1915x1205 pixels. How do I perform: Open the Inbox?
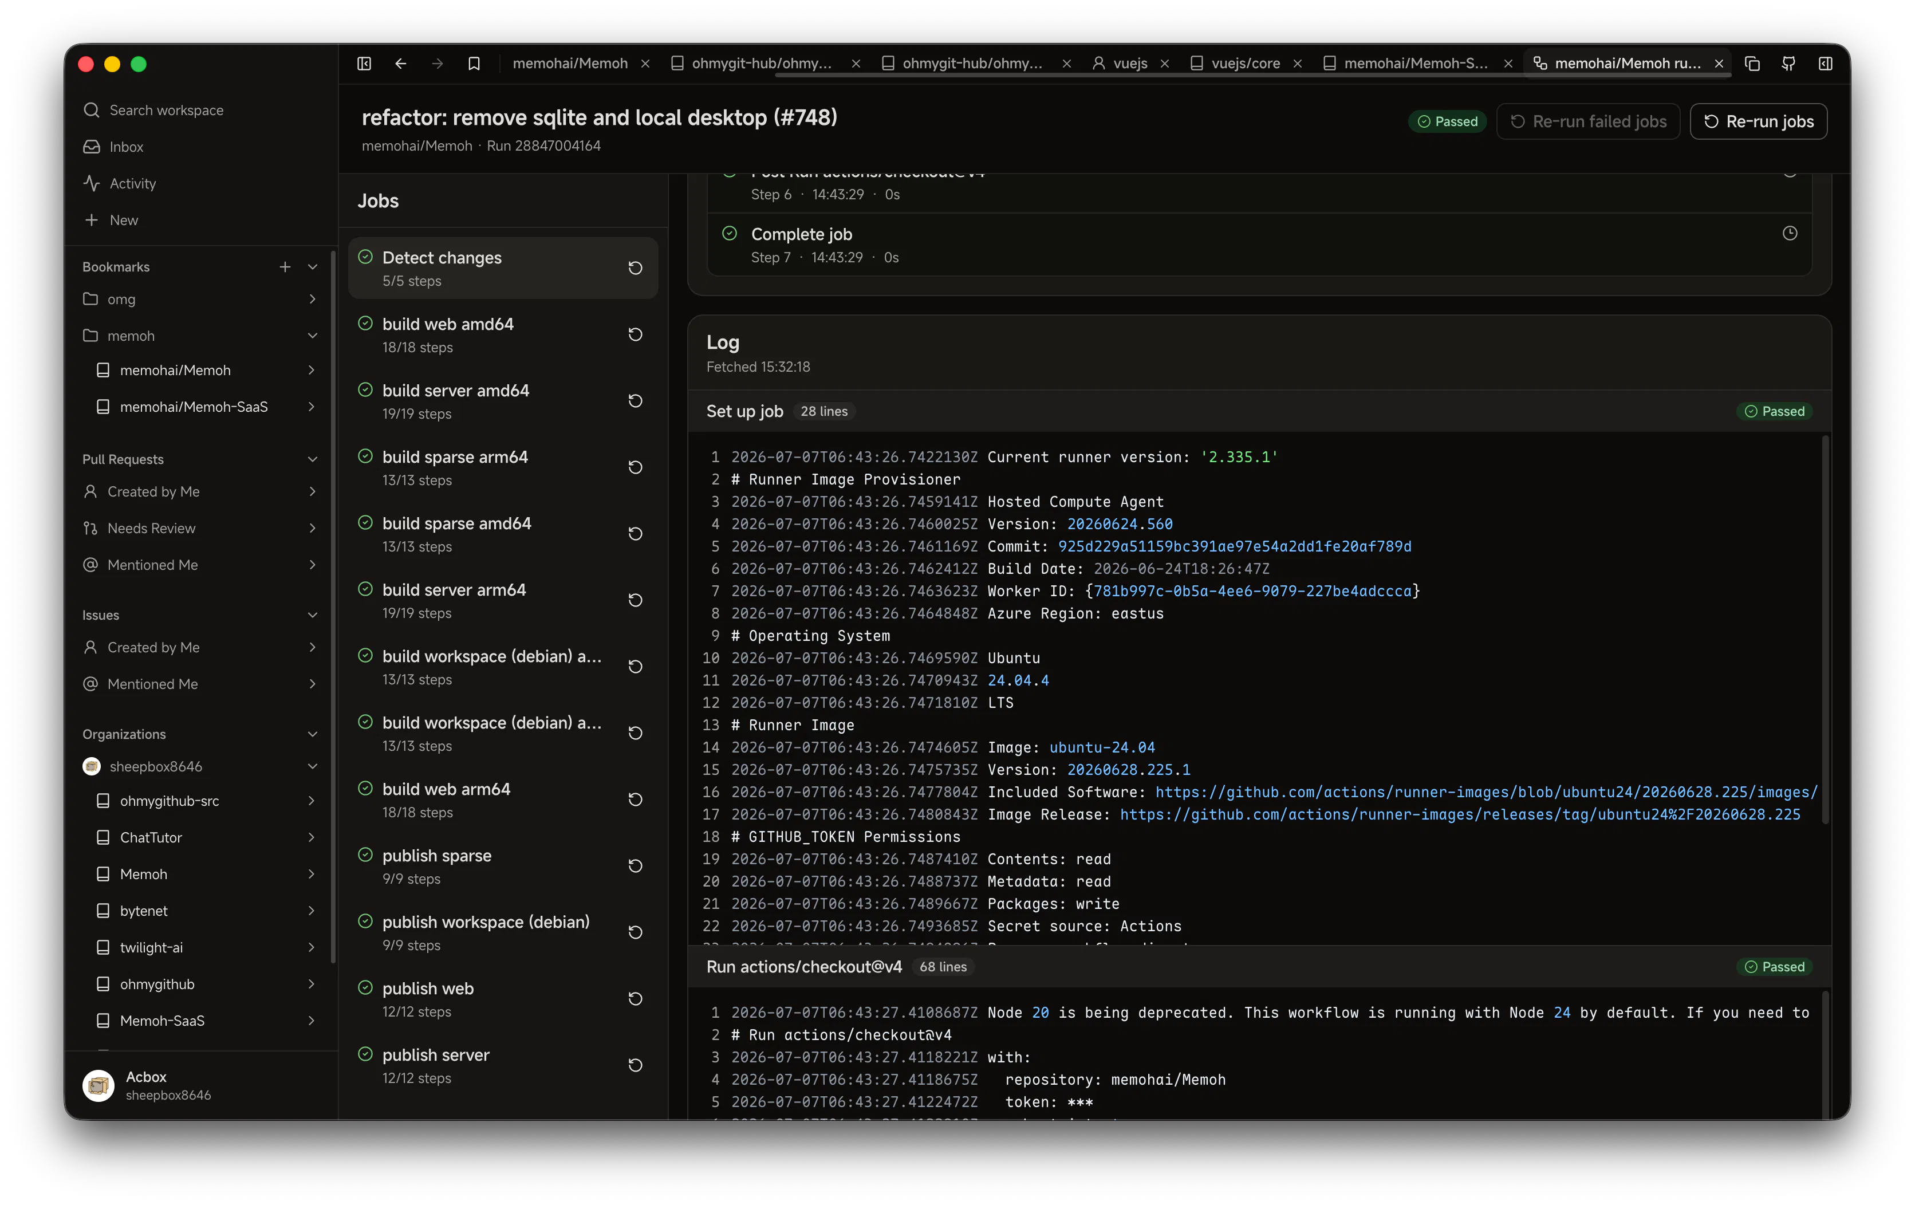pyautogui.click(x=200, y=147)
